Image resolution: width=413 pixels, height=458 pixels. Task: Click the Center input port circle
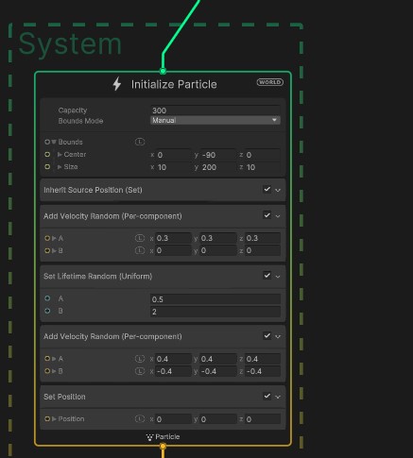[47, 155]
